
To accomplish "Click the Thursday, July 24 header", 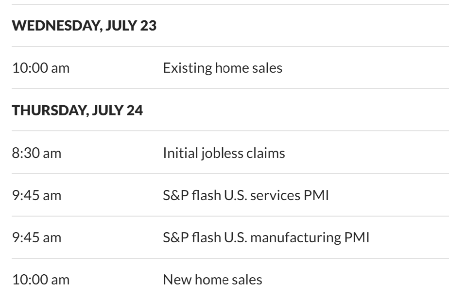I will coord(77,110).
